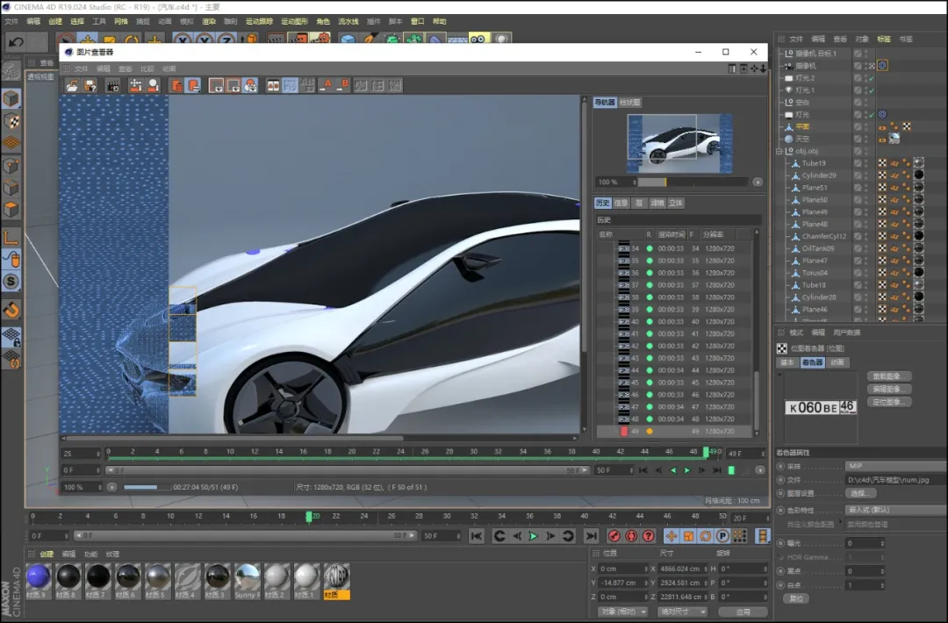Click target tag icon on 摄像机 row
948x623 pixels.
pos(883,65)
